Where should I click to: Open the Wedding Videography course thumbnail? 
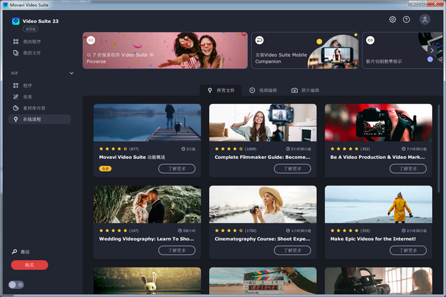pos(147,205)
